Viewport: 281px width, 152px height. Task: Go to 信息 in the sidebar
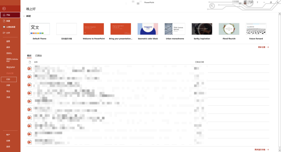click(8, 41)
